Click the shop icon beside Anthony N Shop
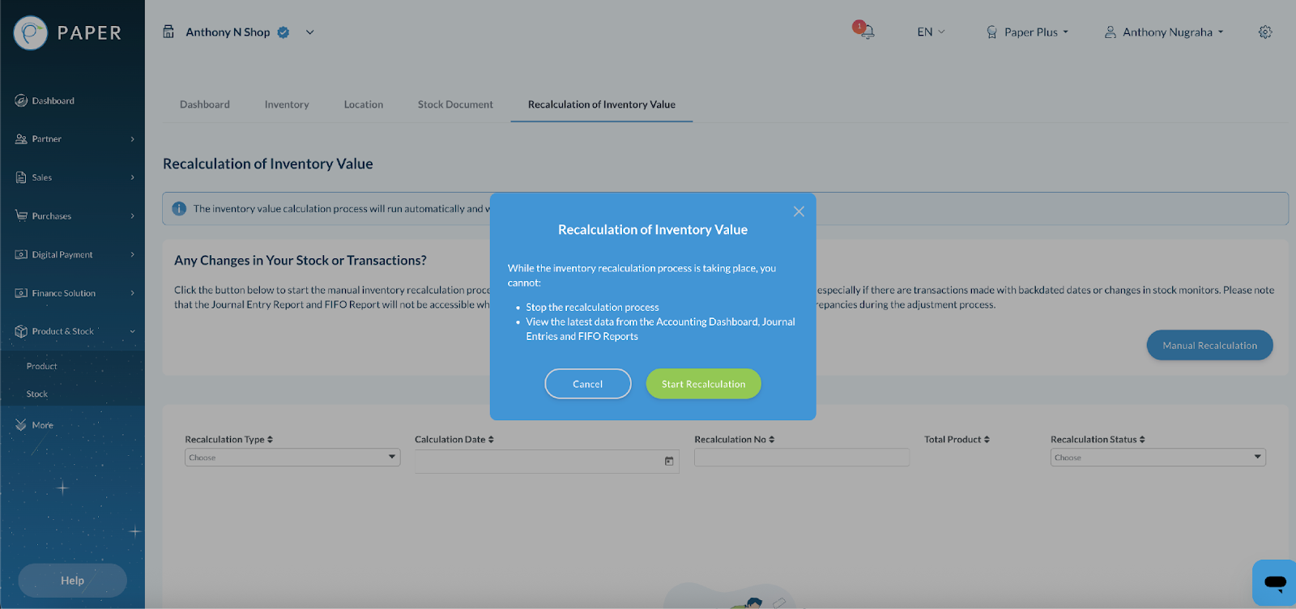Viewport: 1296px width, 609px height. pyautogui.click(x=168, y=32)
